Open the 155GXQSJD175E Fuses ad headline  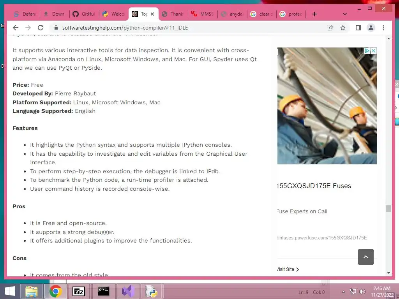pyautogui.click(x=314, y=186)
